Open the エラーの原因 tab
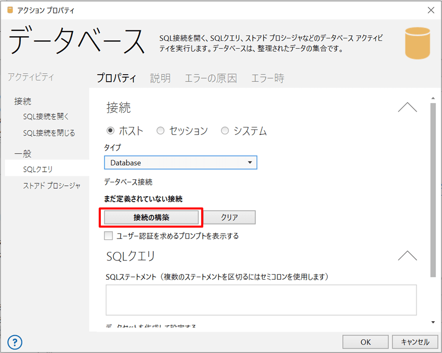This screenshot has width=442, height=353. (x=211, y=78)
